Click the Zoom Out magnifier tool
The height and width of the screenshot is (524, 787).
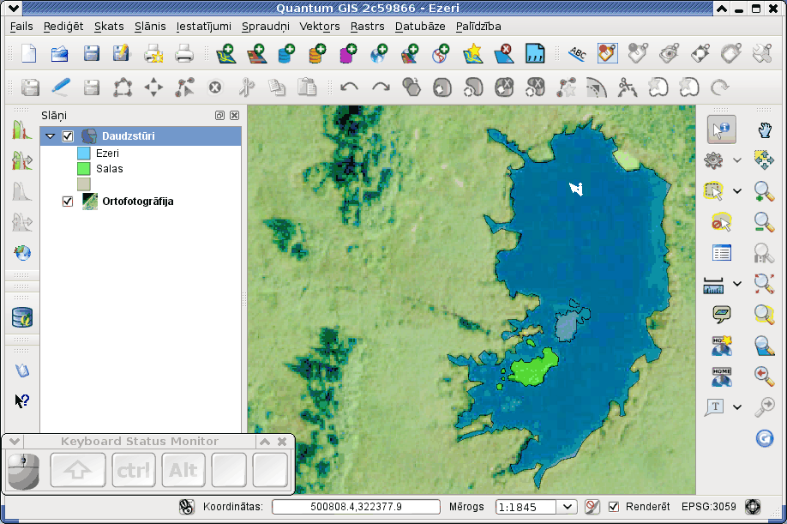pos(764,222)
